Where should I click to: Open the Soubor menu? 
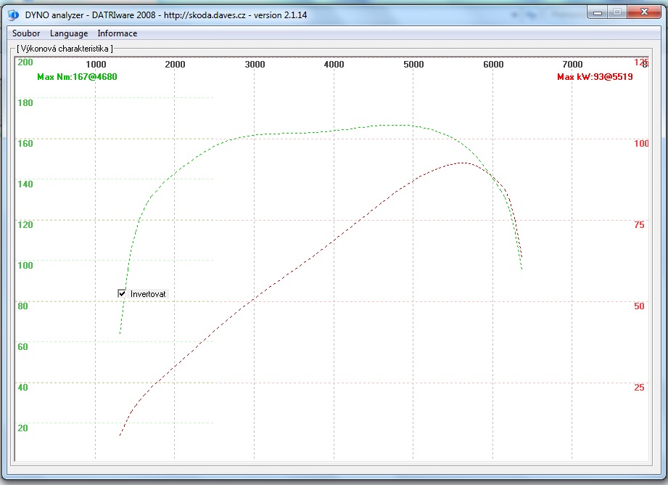pyautogui.click(x=26, y=33)
